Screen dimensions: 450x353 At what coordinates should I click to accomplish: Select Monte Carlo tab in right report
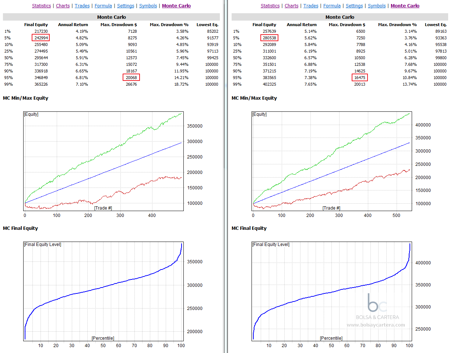[405, 6]
